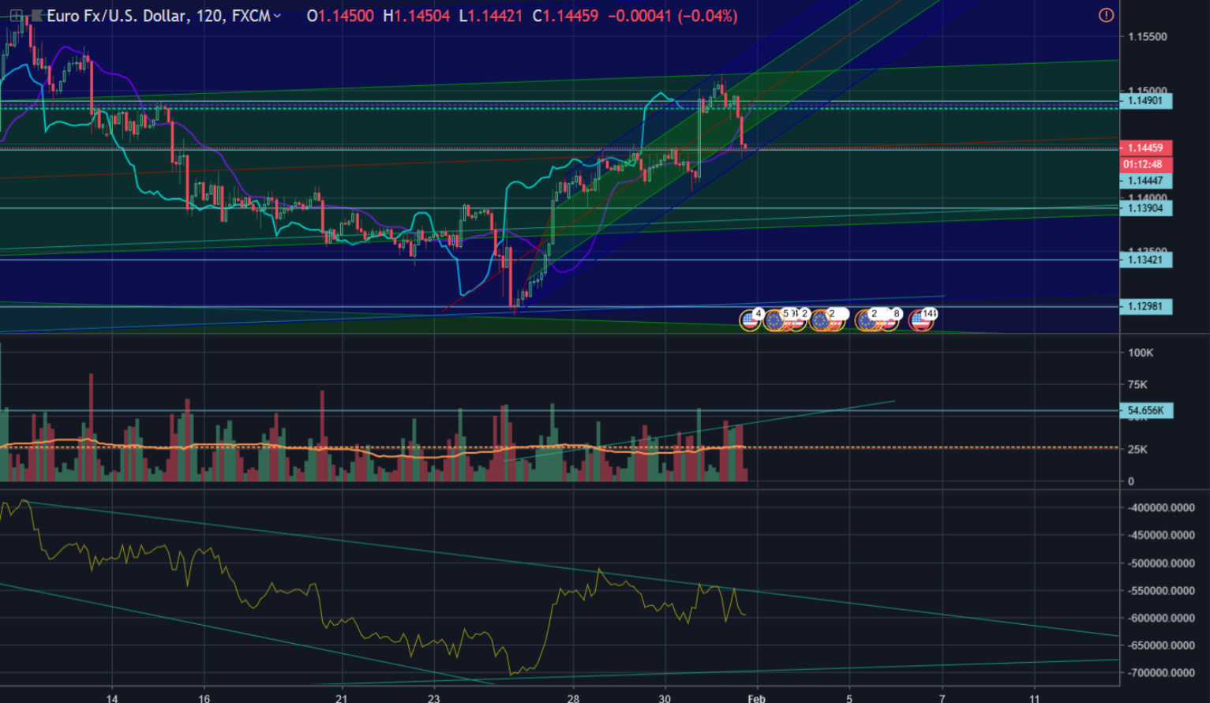Viewport: 1210px width, 703px height.
Task: Click date label 23 on time axis
Action: click(x=433, y=697)
